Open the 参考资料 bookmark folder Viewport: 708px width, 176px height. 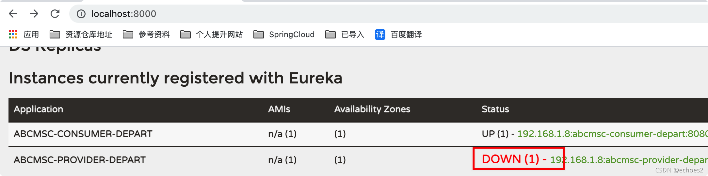point(146,34)
